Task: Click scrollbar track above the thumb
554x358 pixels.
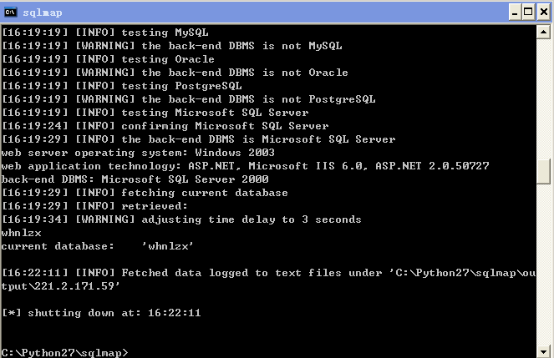Action: (543, 100)
